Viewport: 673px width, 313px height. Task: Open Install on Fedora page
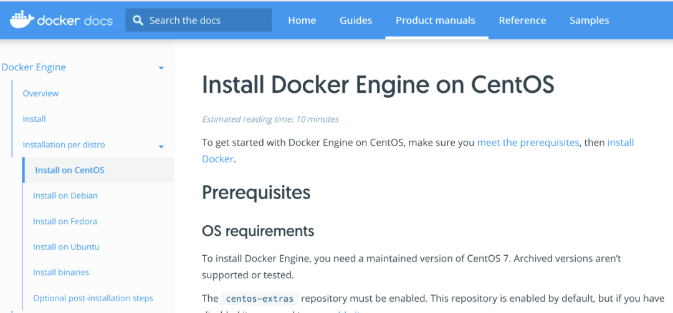click(65, 221)
